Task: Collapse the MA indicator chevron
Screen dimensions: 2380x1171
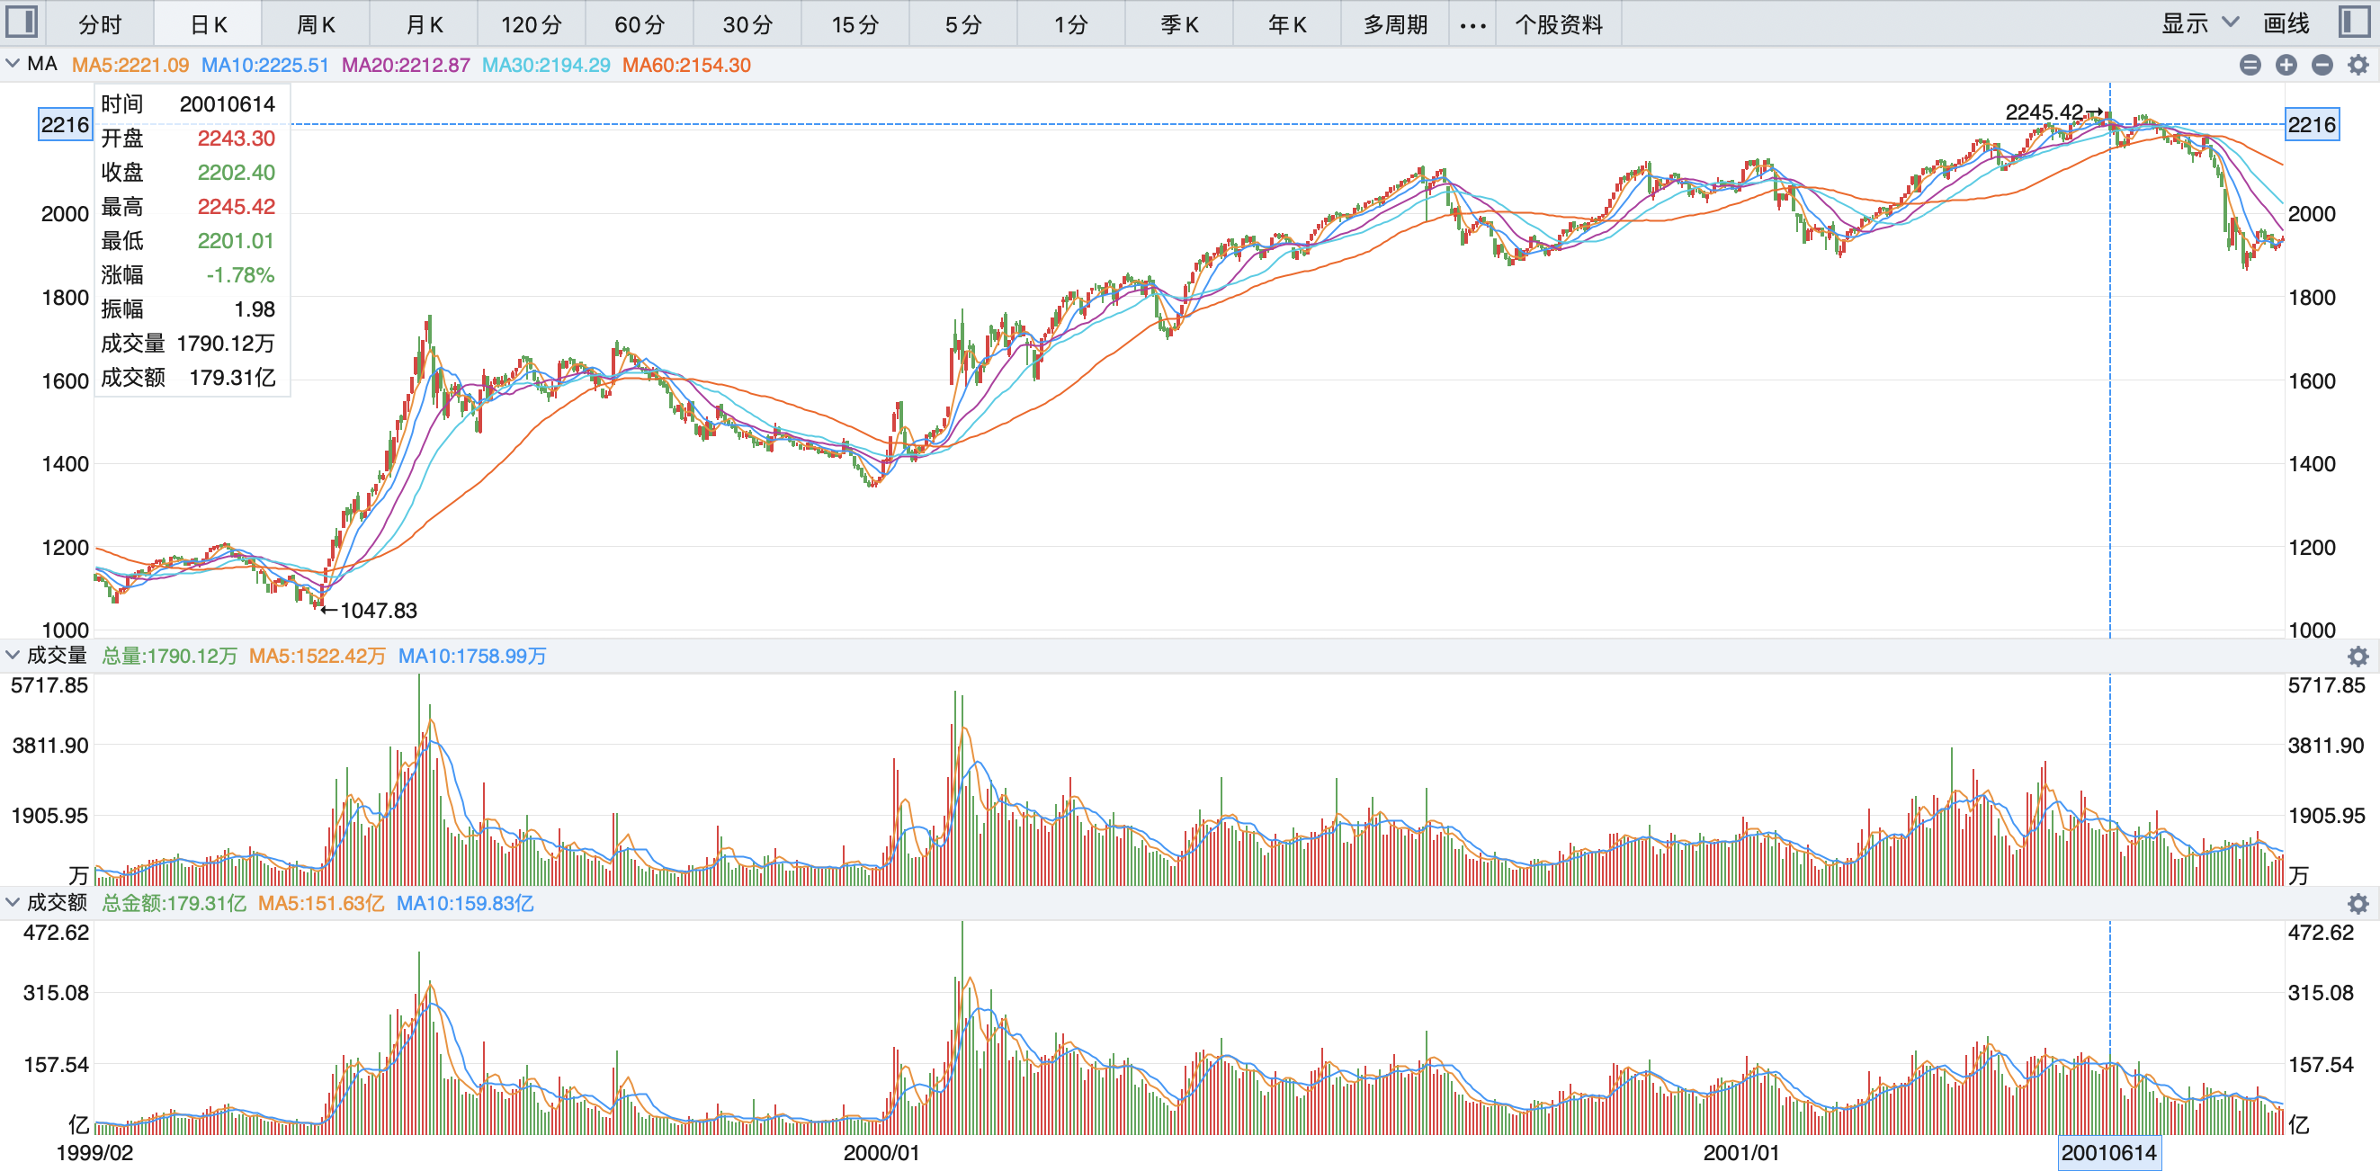Action: [x=13, y=64]
